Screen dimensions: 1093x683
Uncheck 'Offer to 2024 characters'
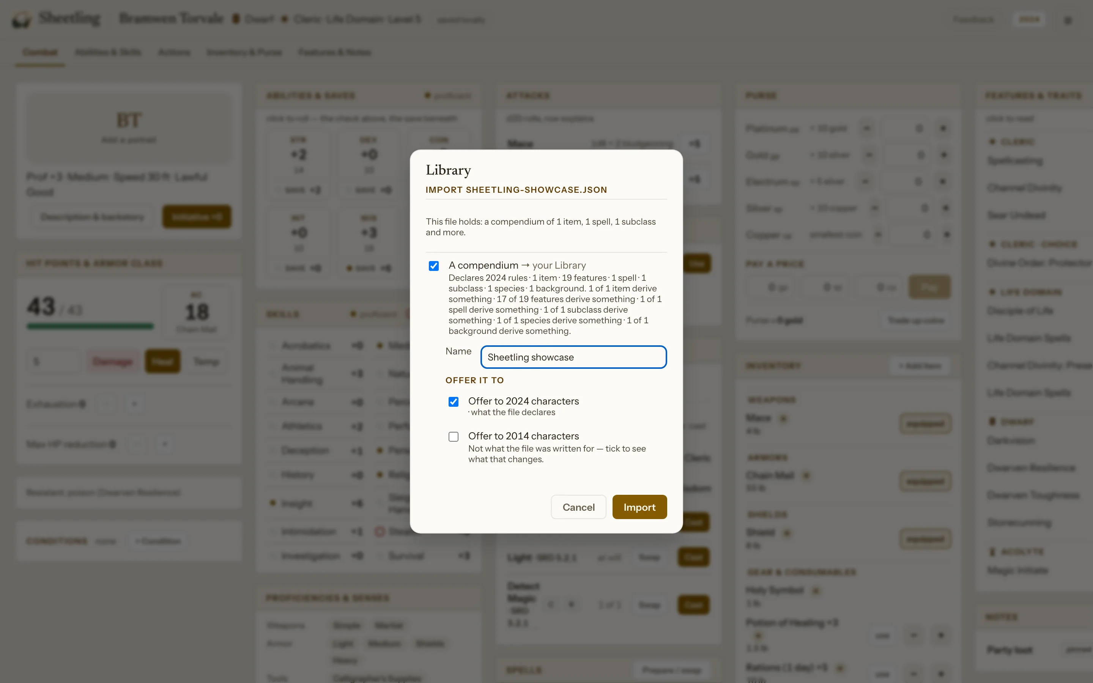tap(454, 401)
